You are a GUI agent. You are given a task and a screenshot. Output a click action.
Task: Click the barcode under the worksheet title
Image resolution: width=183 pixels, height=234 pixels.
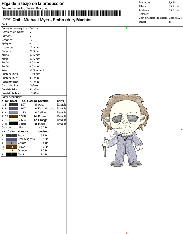click(x=61, y=13)
